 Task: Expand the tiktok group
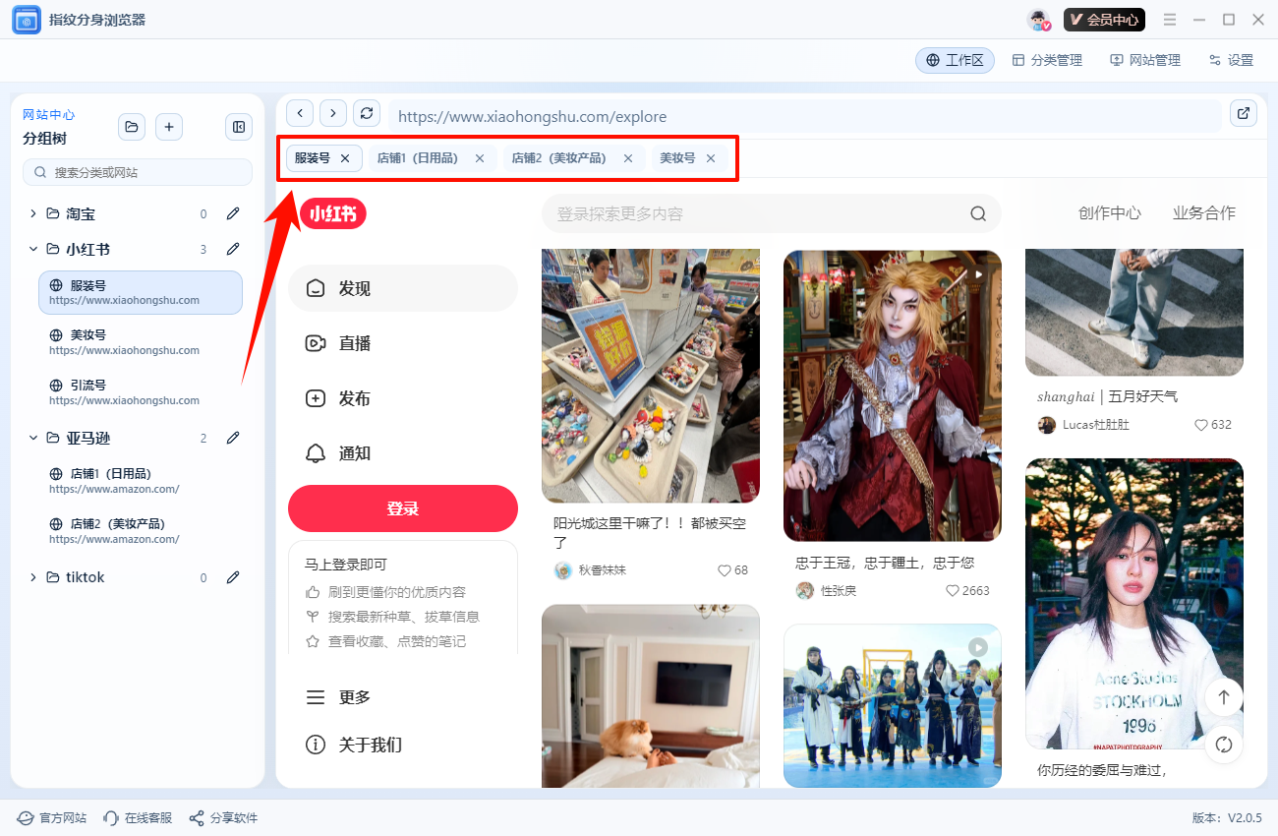click(32, 577)
